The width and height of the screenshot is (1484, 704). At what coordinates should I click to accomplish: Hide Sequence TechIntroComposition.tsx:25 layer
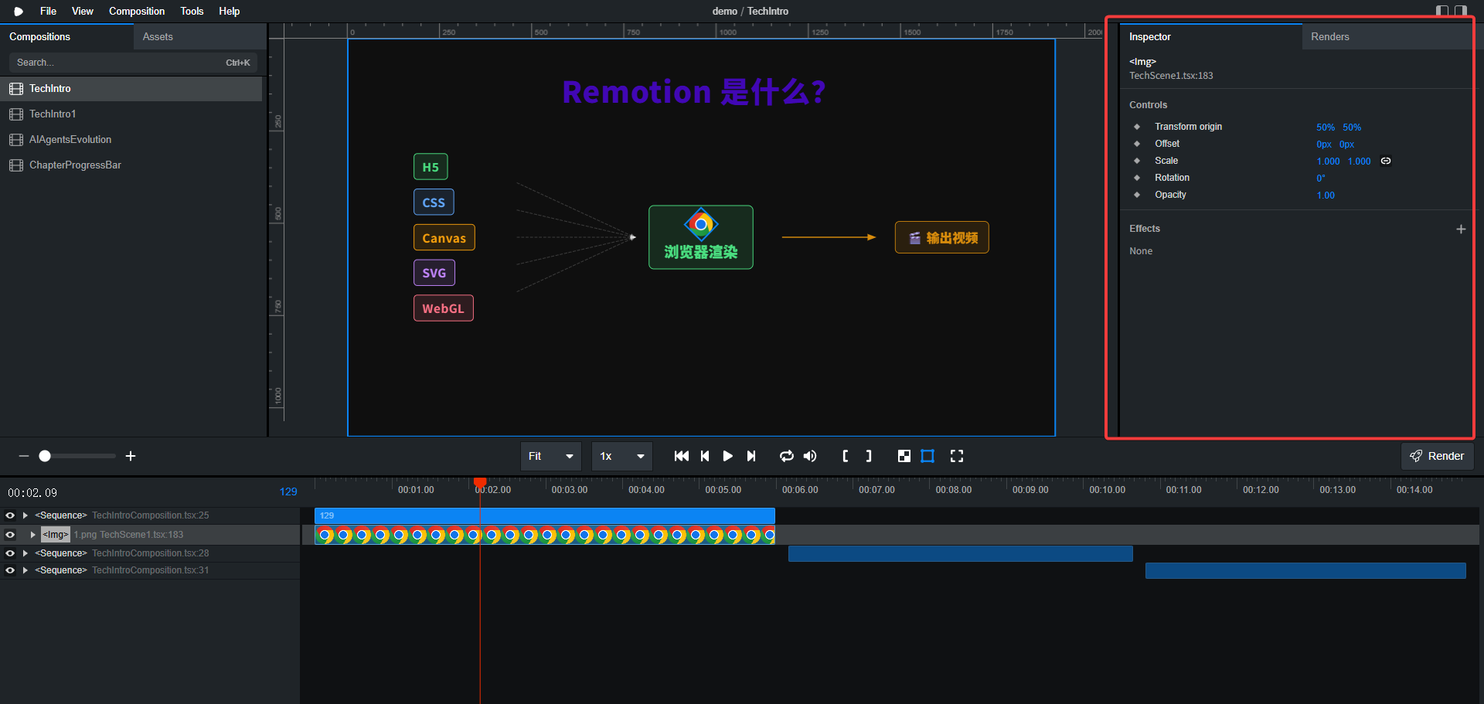[10, 515]
